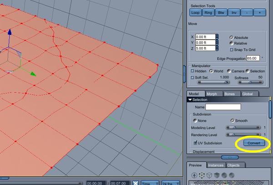Click the X move input field

205,37
